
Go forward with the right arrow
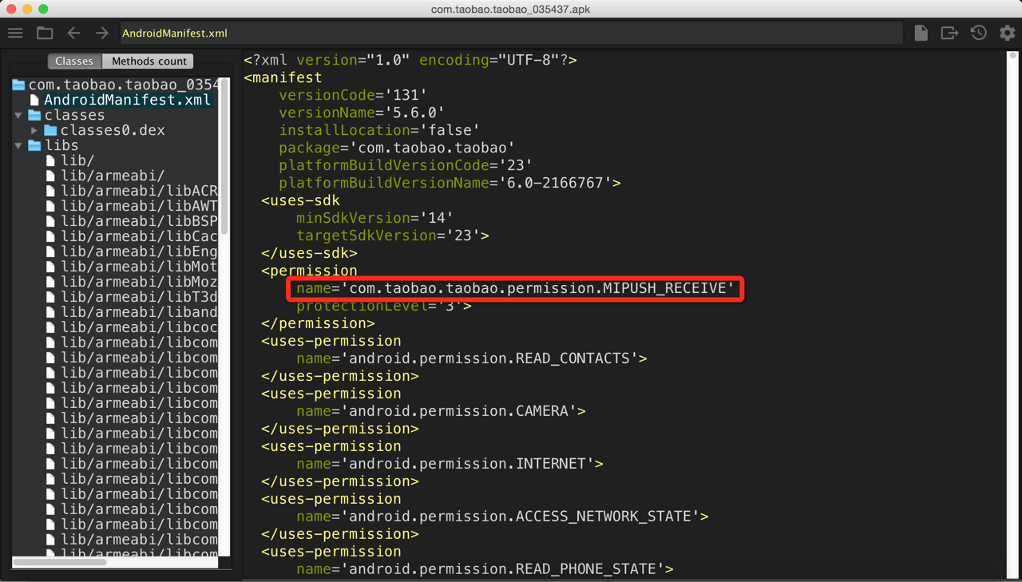coord(102,34)
